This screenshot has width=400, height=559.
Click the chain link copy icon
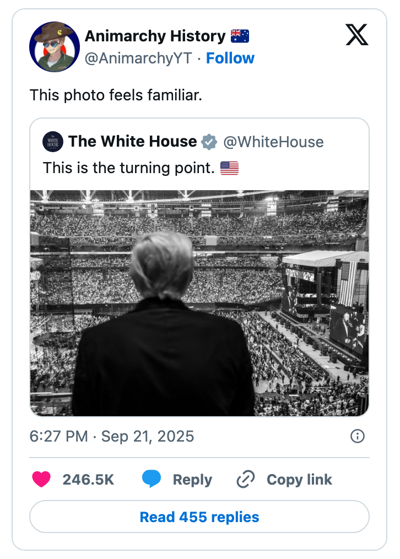tap(246, 479)
